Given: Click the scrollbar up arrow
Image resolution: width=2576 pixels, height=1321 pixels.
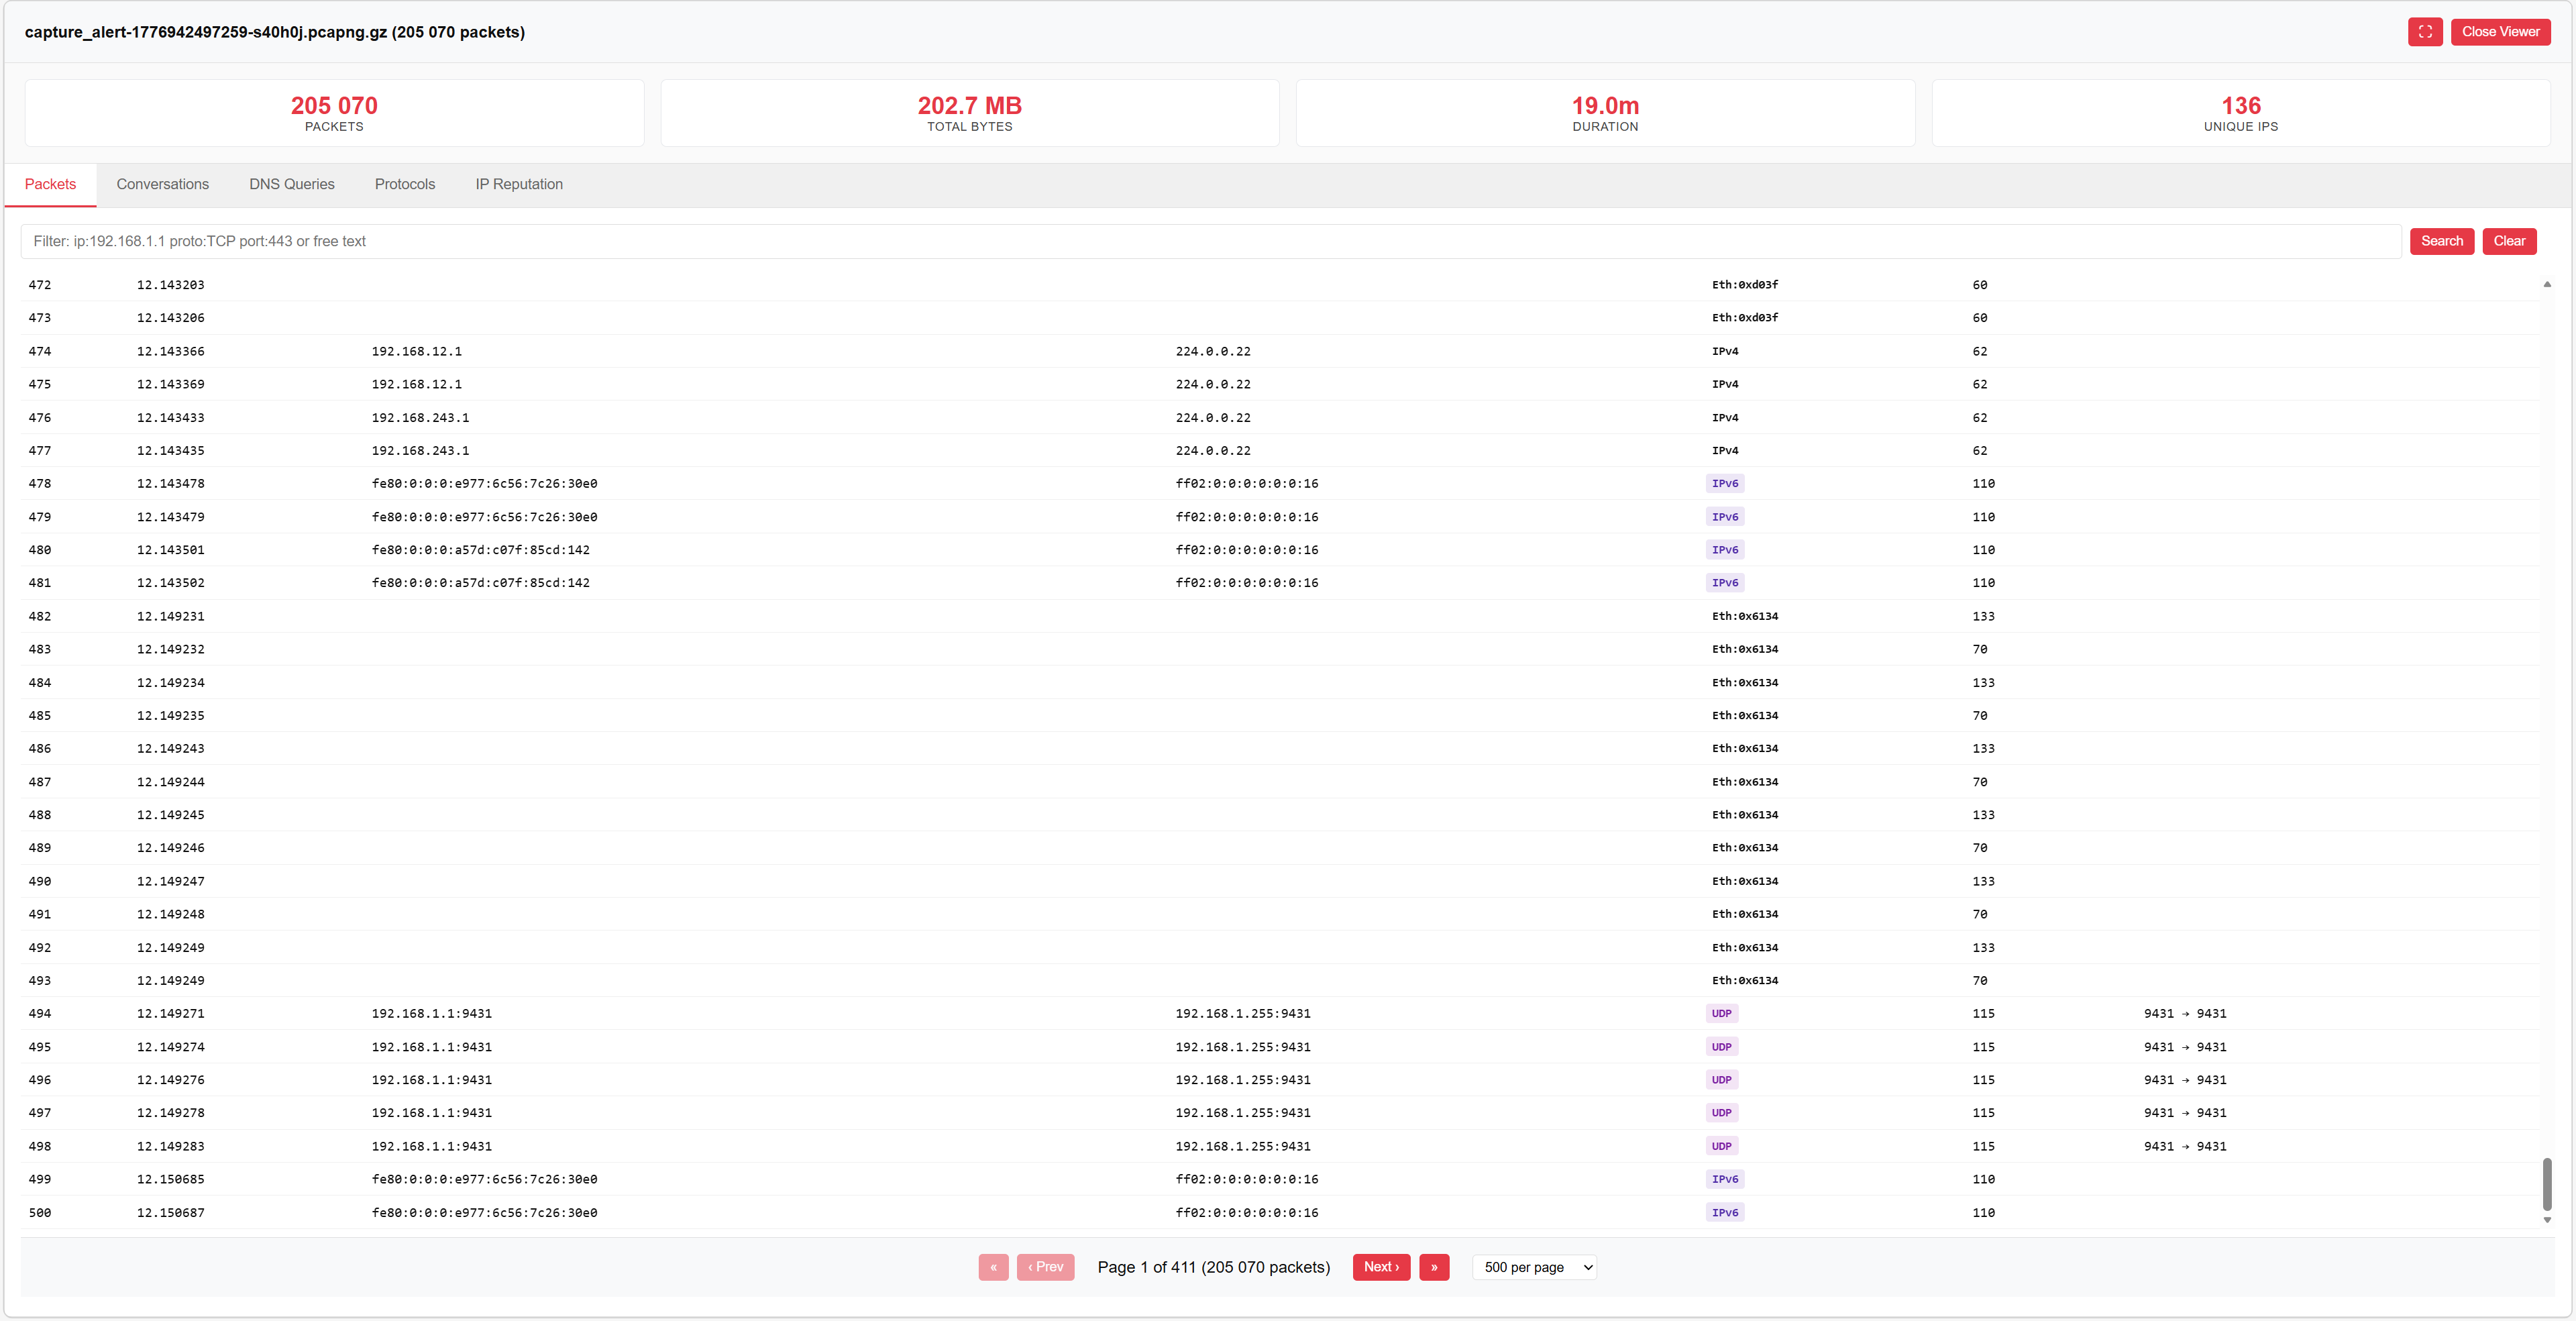Looking at the screenshot, I should (x=2548, y=284).
